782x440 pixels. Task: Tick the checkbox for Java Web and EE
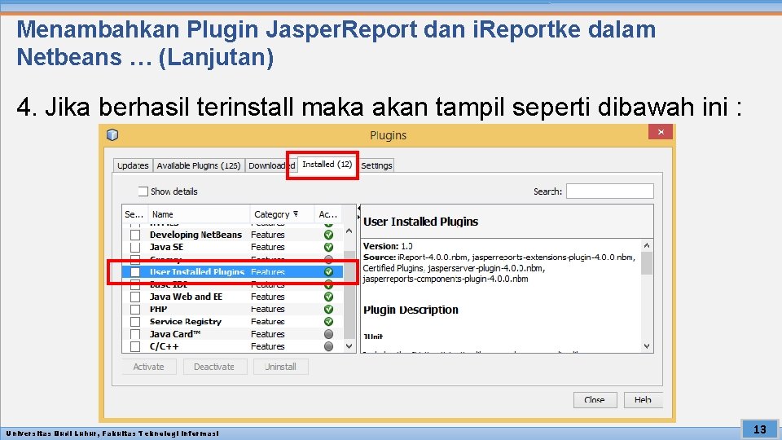[x=135, y=297]
